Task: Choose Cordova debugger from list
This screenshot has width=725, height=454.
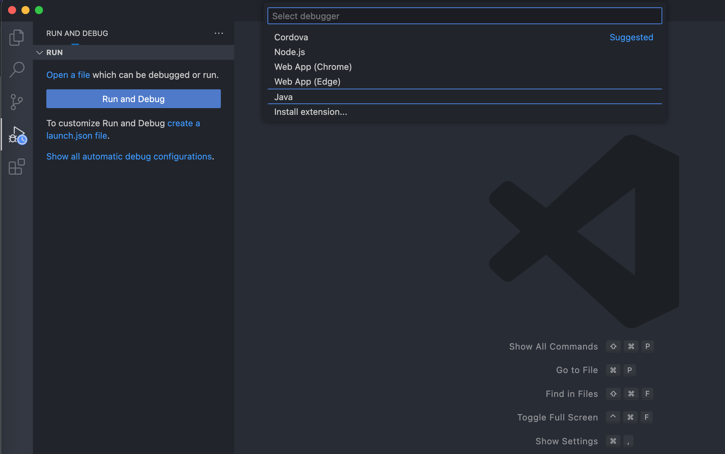Action: [x=465, y=37]
